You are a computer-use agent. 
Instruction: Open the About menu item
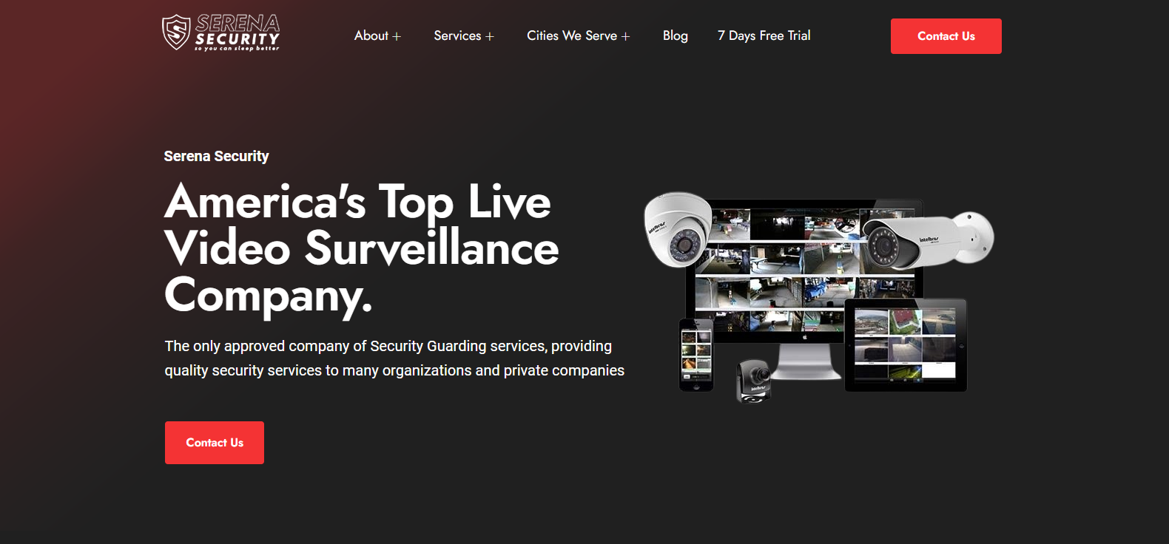371,35
